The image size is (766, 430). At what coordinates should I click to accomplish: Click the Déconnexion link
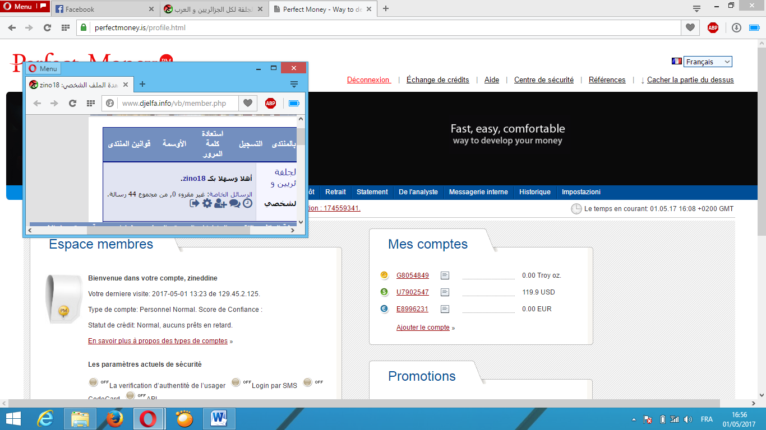(368, 80)
